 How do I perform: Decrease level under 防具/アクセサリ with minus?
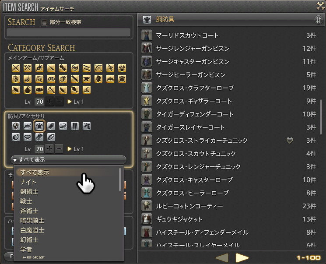pos(59,149)
